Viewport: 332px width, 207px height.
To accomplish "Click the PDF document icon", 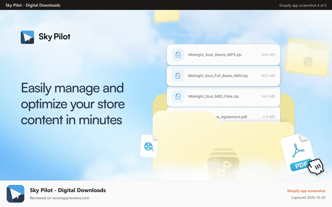I will [x=298, y=154].
